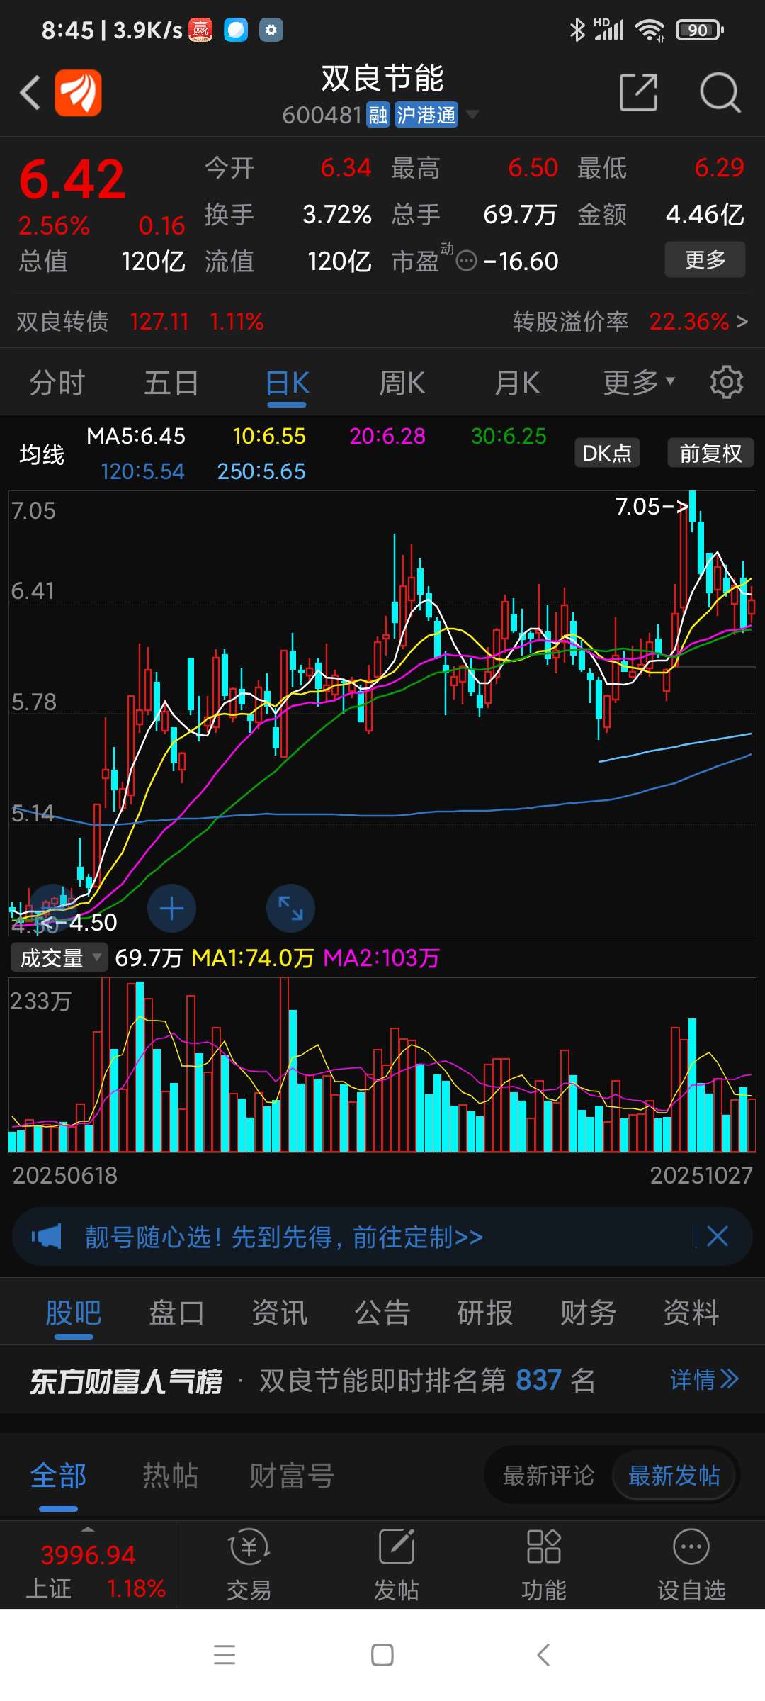Screen dimensions: 765x1701
Task: Open the Eastmoney orange app logo
Action: tap(78, 92)
